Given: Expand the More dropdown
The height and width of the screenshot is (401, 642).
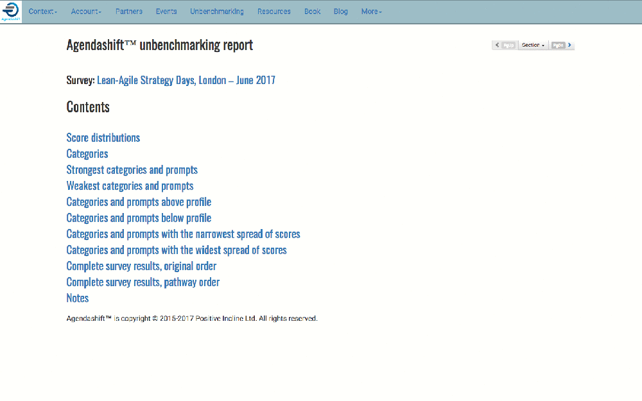Looking at the screenshot, I should (x=371, y=11).
